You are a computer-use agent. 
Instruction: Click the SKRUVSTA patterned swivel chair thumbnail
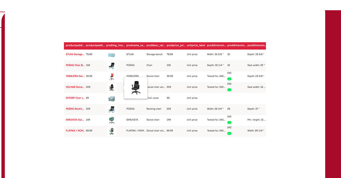click(x=111, y=120)
